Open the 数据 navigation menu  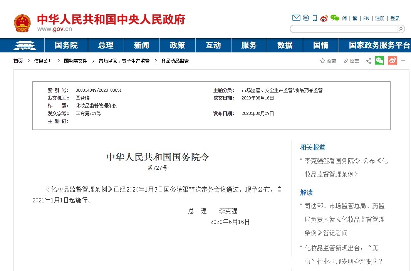(285, 45)
